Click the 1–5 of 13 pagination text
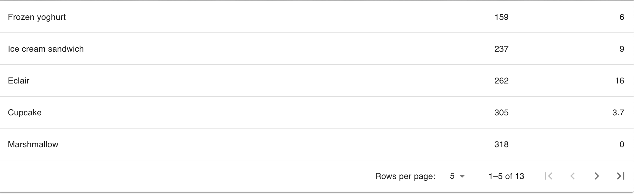This screenshot has height=194, width=634. click(506, 176)
